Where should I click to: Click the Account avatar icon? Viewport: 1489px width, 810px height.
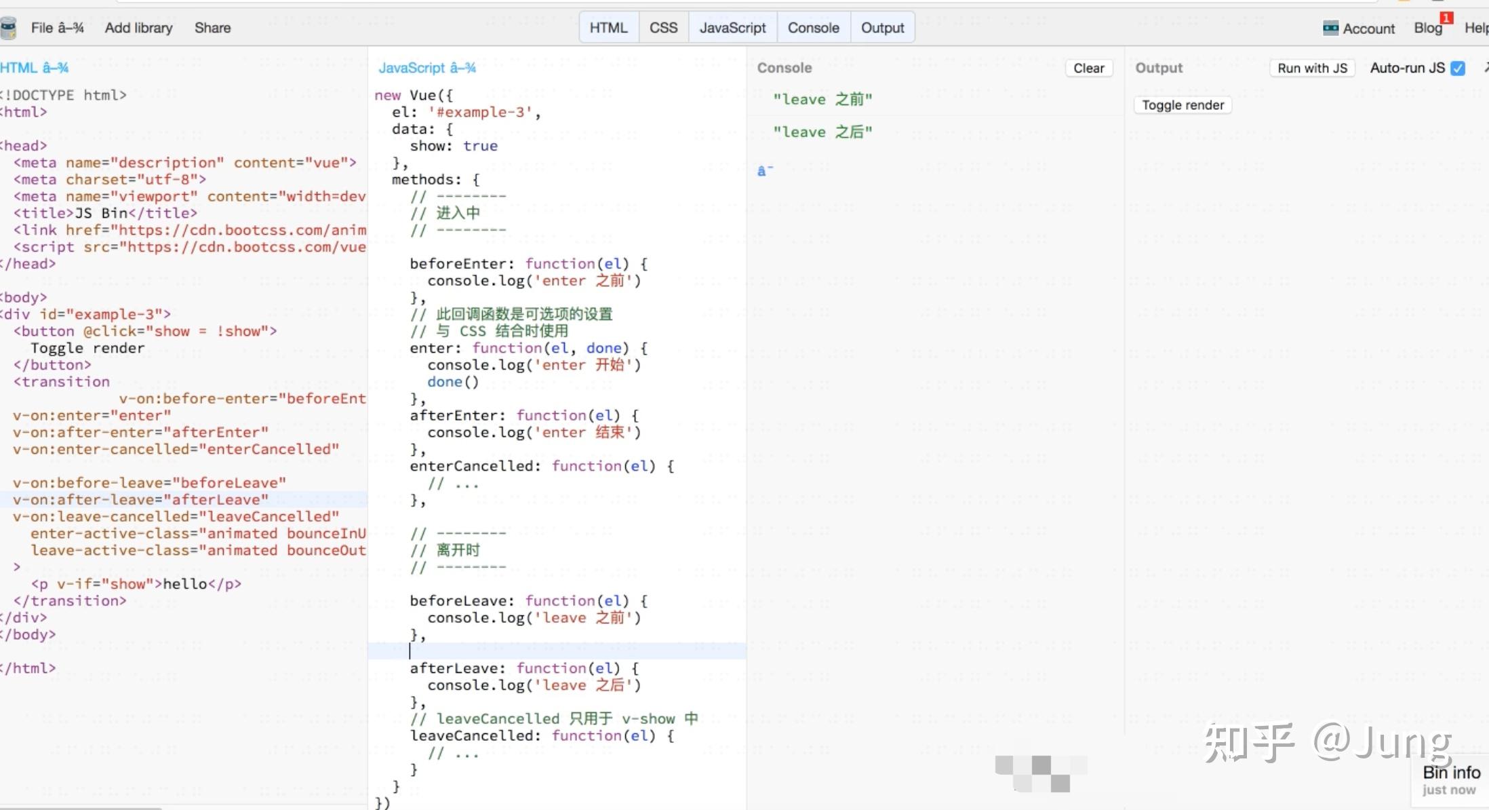[x=1330, y=28]
